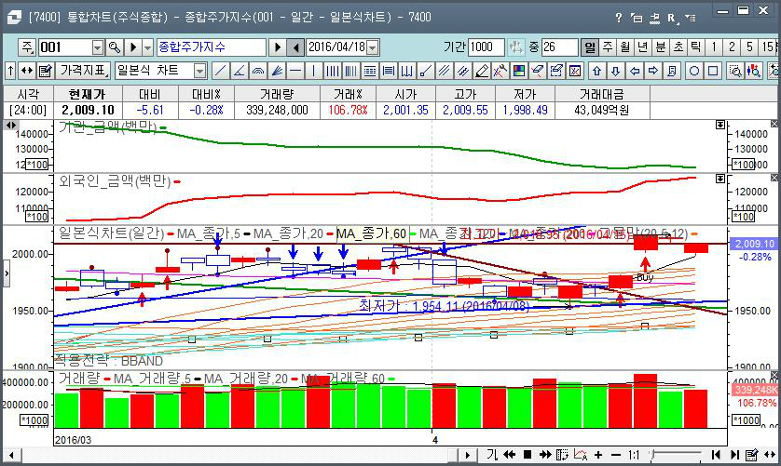Open the stock code 001 dropdown
The width and height of the screenshot is (781, 466).
point(97,47)
